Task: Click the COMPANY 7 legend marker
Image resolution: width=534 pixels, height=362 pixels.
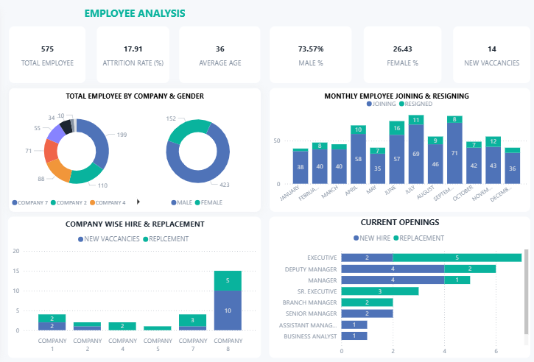Action: coord(15,202)
